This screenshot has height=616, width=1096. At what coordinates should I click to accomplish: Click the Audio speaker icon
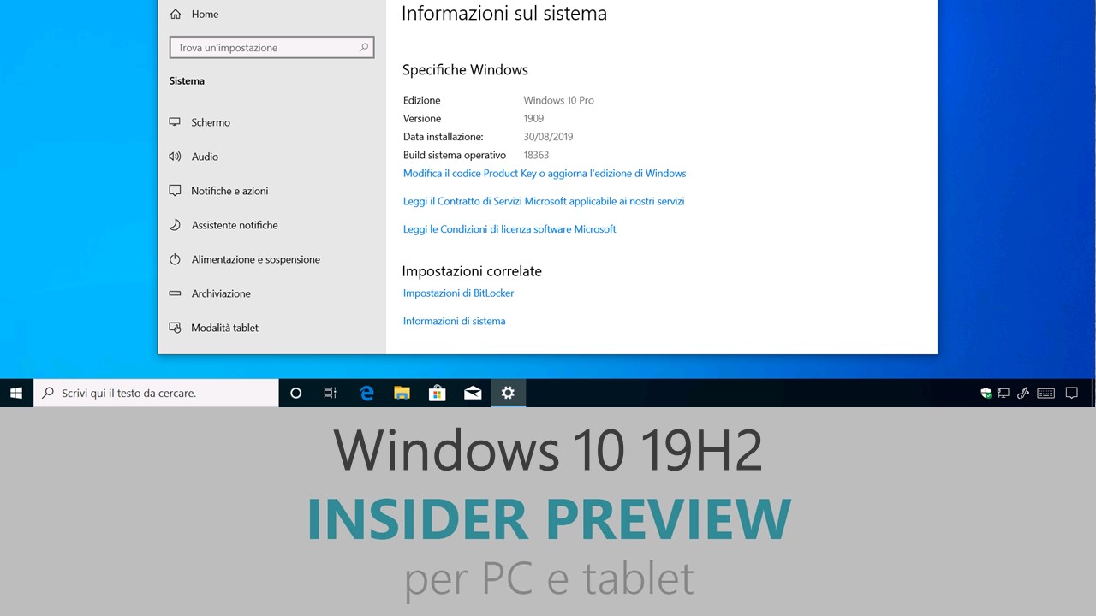(175, 157)
